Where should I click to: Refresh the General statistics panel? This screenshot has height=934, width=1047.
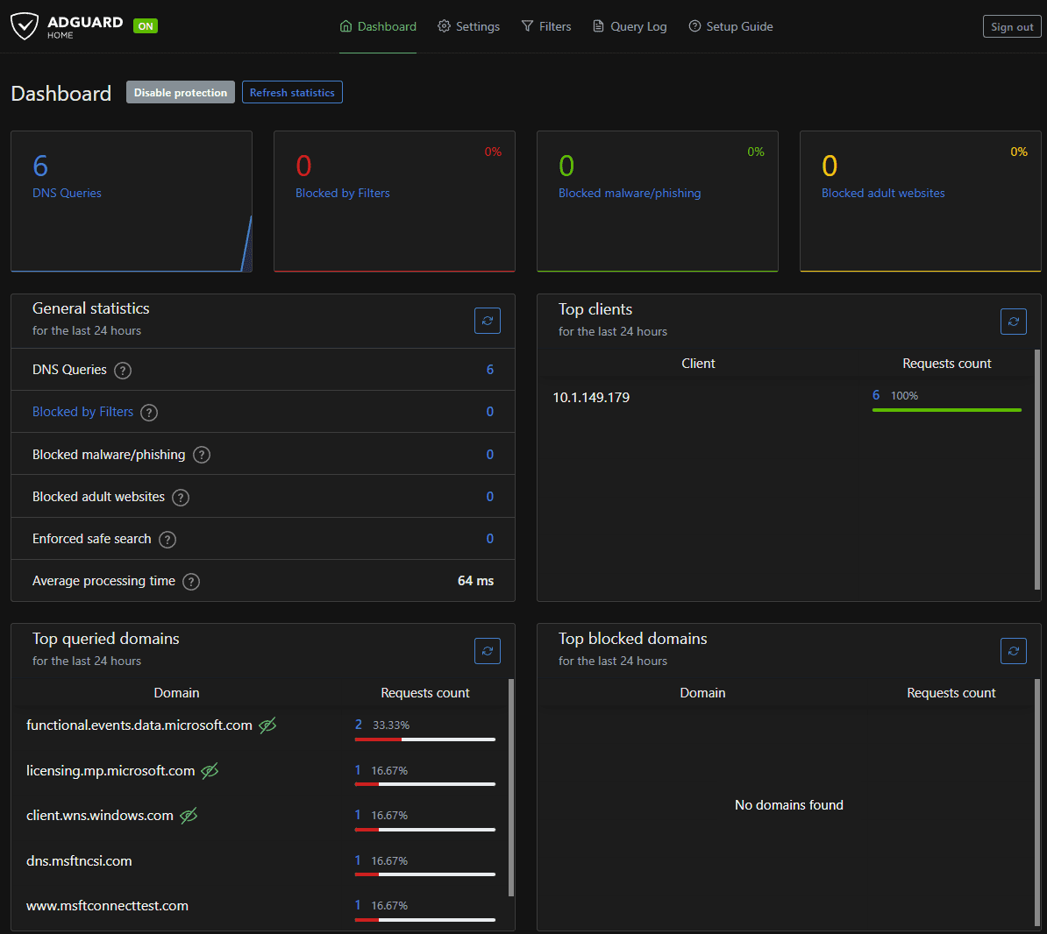(x=488, y=321)
